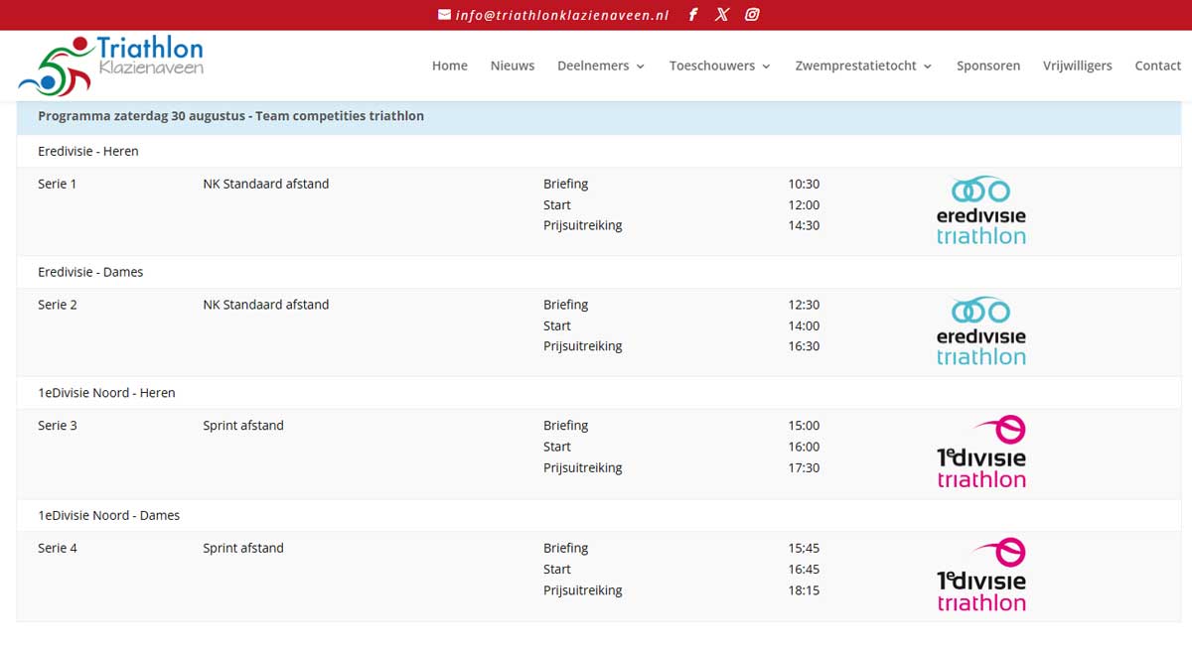This screenshot has height=649, width=1192.
Task: Click the 1e divisie triathlon logo for Serie 3
Action: point(980,451)
